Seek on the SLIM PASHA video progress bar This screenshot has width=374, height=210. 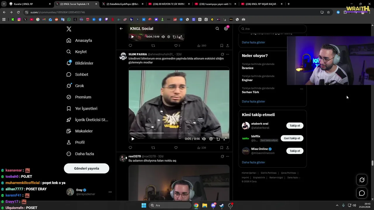click(x=179, y=133)
